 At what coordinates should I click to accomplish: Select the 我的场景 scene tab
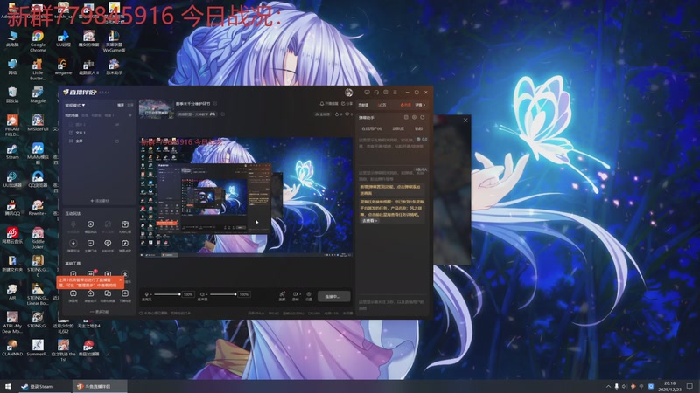pos(72,115)
